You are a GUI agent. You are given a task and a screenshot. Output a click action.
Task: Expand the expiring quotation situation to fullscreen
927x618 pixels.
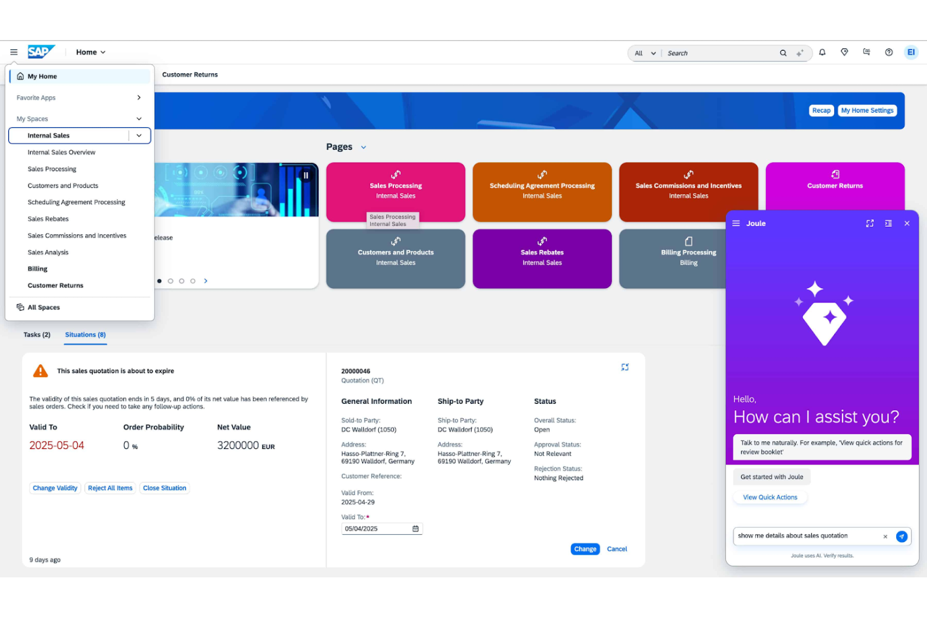point(624,367)
